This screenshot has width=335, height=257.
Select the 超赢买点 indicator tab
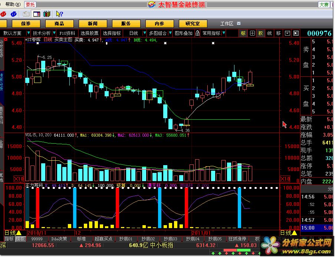(104, 239)
